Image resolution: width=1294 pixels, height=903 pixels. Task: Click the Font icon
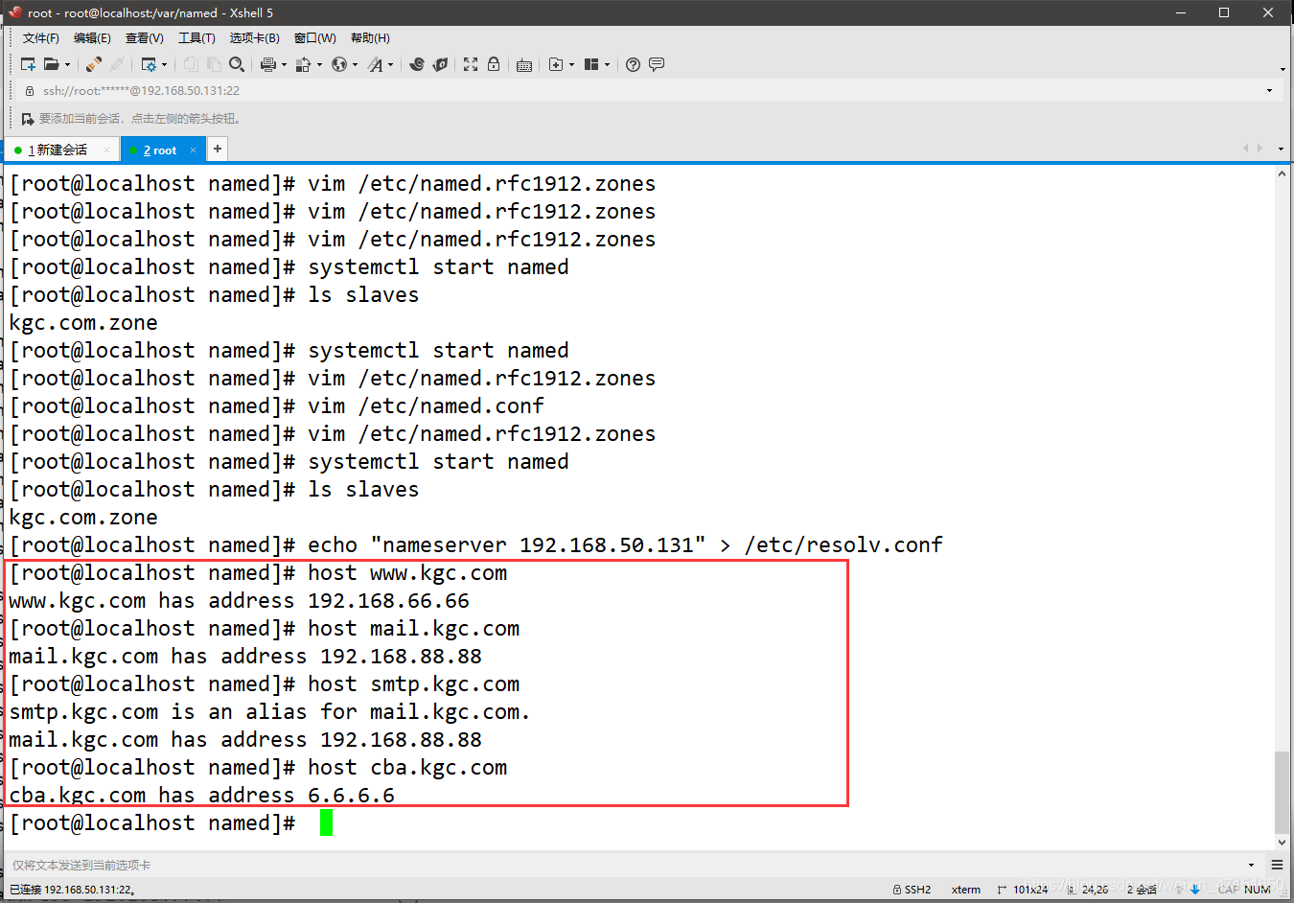pos(375,64)
